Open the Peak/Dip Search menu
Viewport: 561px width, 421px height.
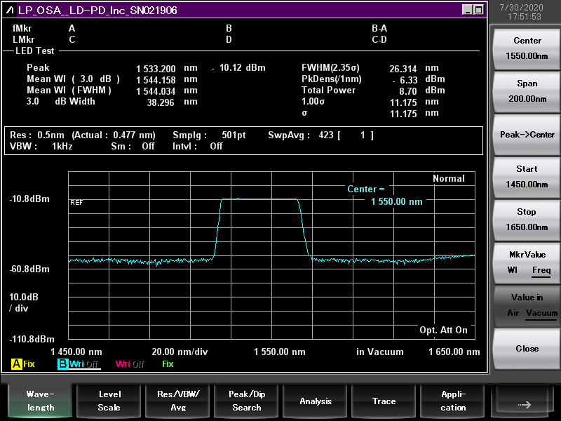click(x=247, y=401)
